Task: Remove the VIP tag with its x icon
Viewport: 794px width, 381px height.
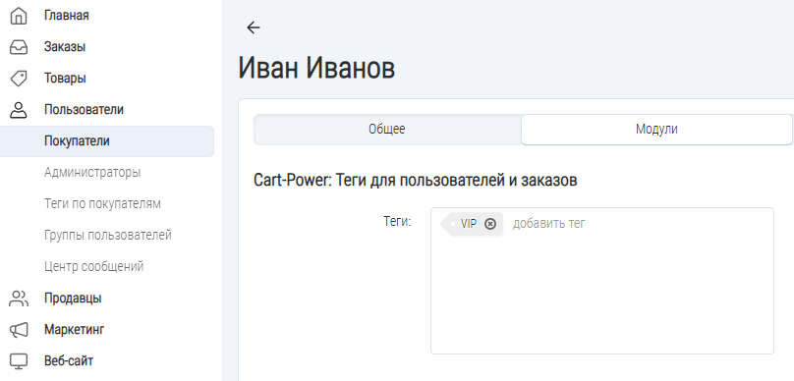Action: click(x=490, y=224)
